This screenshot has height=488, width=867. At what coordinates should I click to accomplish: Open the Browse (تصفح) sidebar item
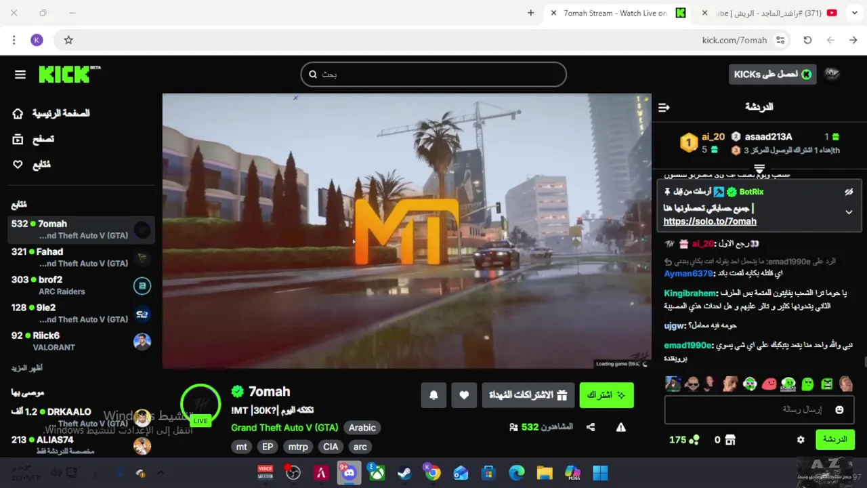[34, 139]
